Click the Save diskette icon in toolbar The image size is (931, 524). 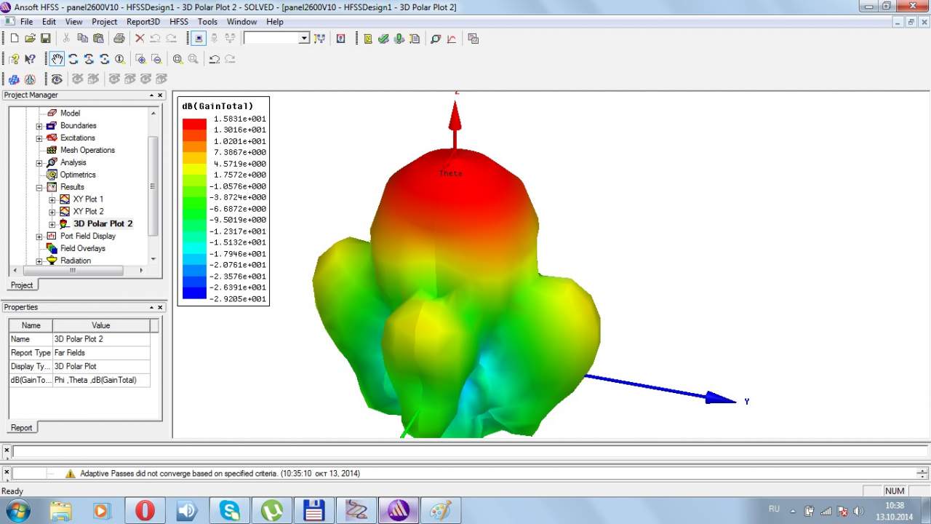pos(45,39)
